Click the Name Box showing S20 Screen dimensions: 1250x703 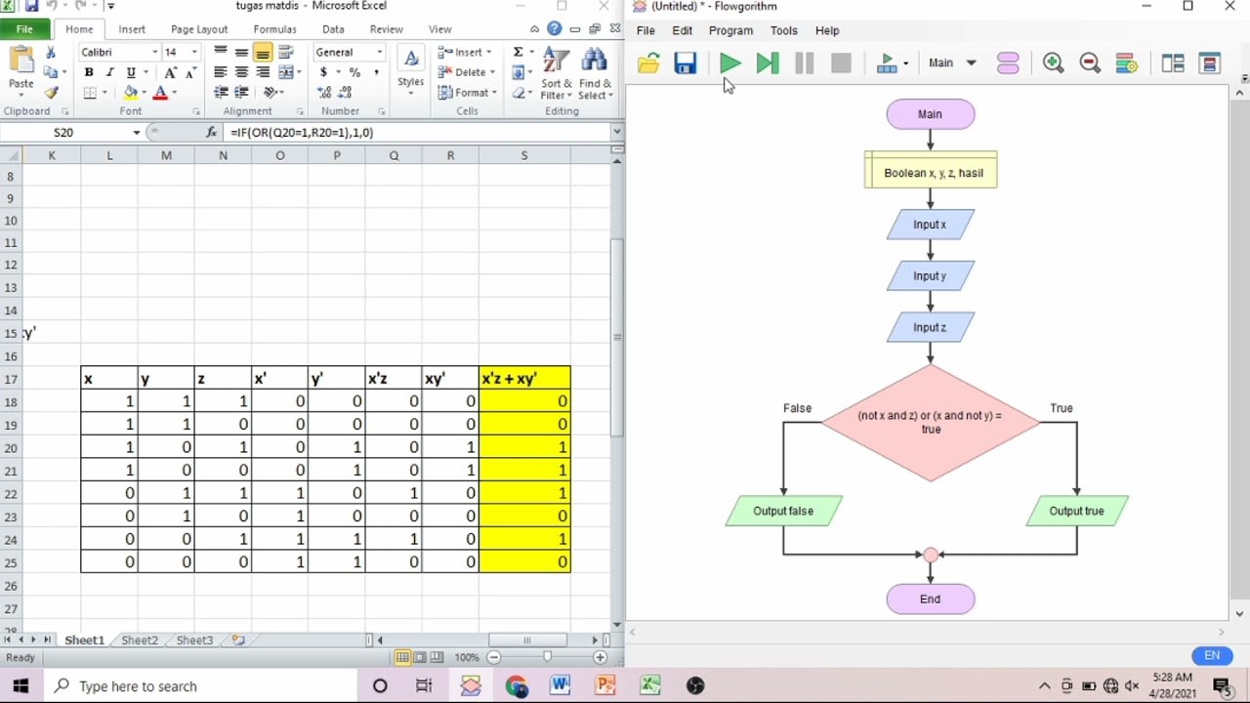click(x=63, y=132)
